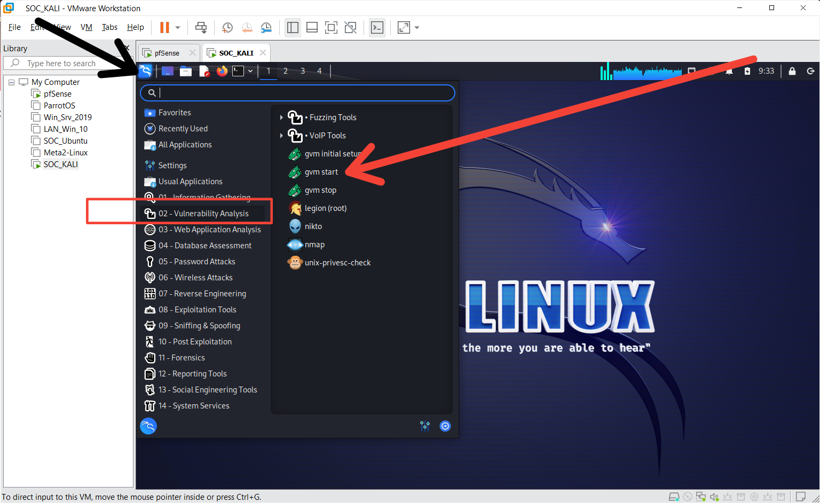
Task: Open the VM menu
Action: click(86, 27)
